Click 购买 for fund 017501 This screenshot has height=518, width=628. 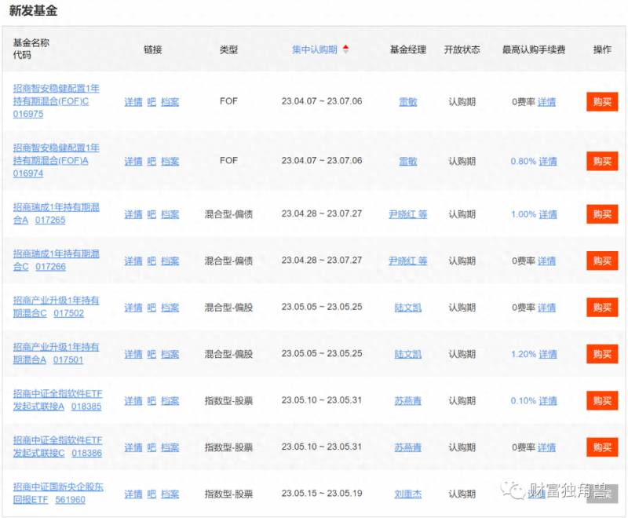(x=602, y=354)
